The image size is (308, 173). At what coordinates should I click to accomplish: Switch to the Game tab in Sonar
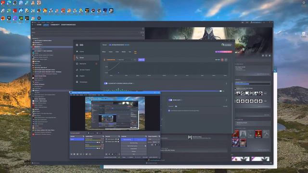point(111,52)
